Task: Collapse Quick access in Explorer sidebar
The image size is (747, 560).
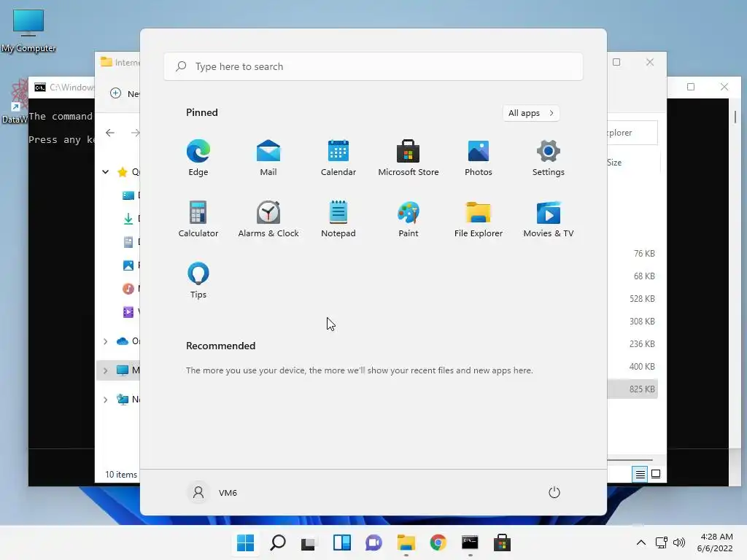Action: 105,172
